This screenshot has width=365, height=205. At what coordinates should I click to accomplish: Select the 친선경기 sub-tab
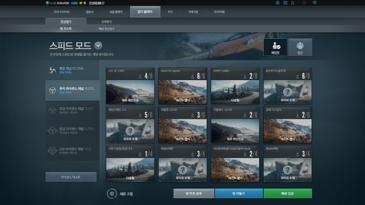coord(66,21)
